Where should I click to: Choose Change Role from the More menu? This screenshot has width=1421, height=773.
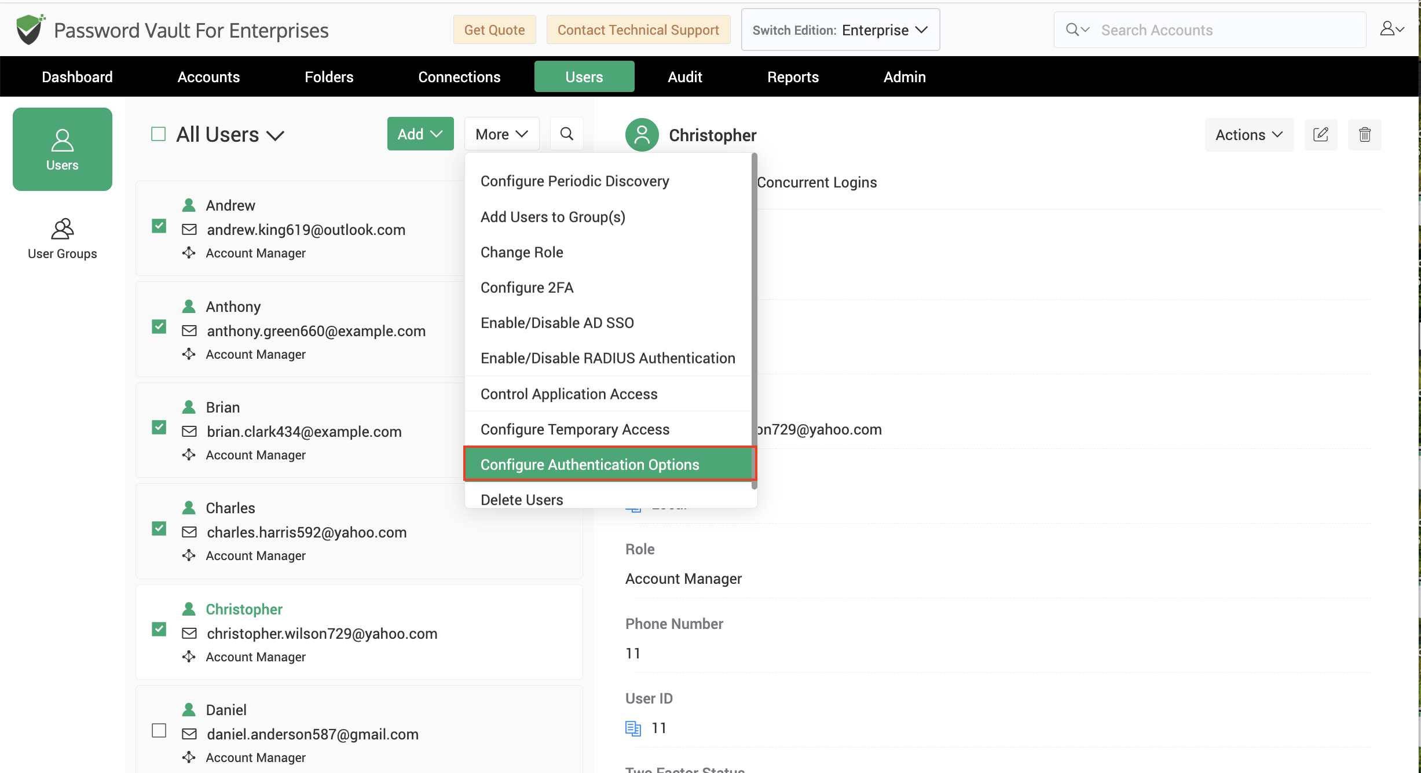[x=608, y=252]
